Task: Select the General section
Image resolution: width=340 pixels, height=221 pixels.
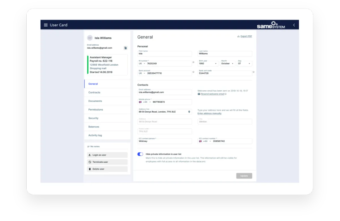Action: pos(107,84)
